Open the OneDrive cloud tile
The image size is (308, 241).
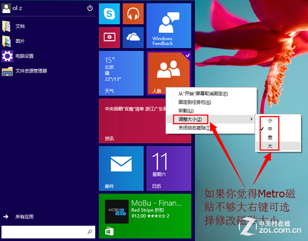click(x=133, y=38)
